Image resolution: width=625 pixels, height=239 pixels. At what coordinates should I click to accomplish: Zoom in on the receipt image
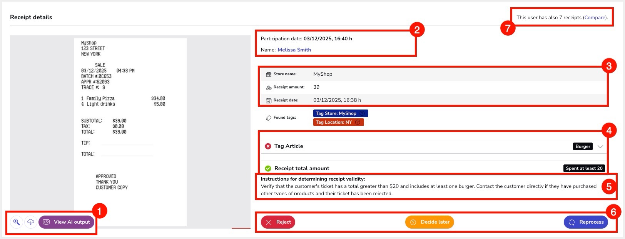pos(17,222)
